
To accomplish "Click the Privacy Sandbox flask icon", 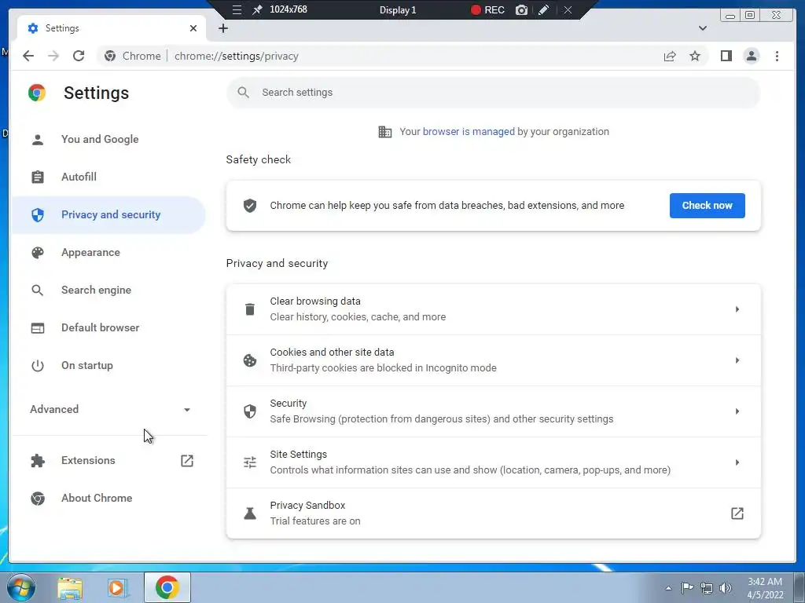I will [250, 513].
